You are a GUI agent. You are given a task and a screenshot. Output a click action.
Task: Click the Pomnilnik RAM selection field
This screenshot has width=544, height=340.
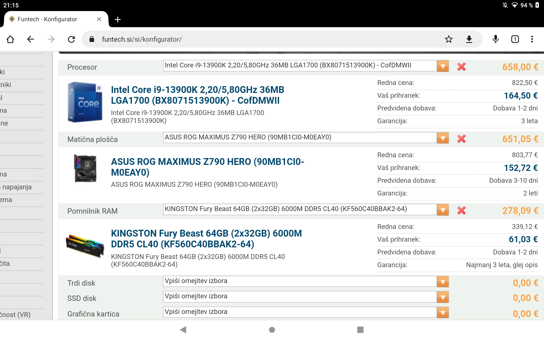coord(300,209)
